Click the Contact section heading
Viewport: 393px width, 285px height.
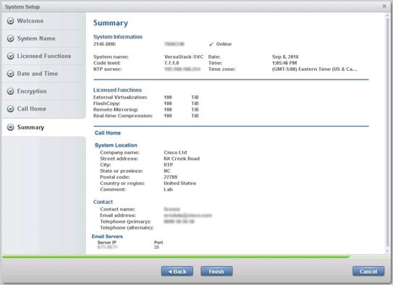[103, 202]
